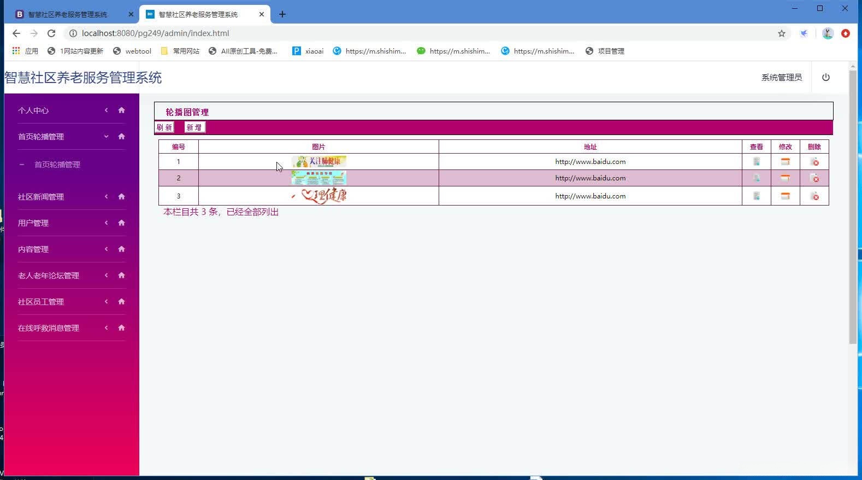
Task: Click the row 2 carousel thumbnail
Action: [319, 178]
